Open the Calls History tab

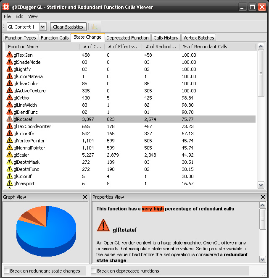click(x=166, y=38)
